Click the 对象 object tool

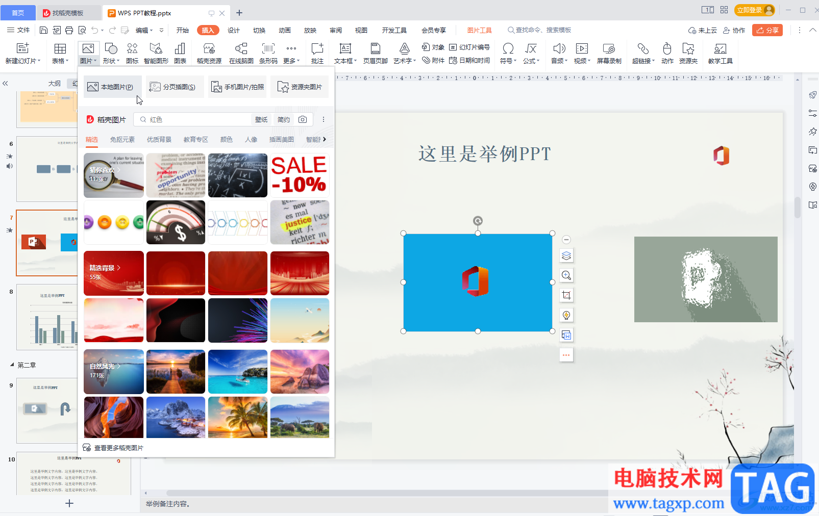coord(433,47)
